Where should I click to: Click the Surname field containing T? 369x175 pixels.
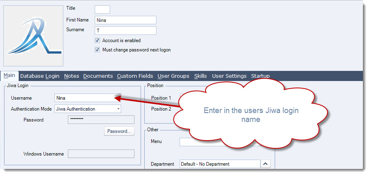(x=126, y=30)
